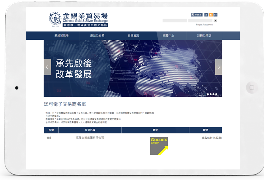
Task: Click the 行號 table column header
Action: 51,130
